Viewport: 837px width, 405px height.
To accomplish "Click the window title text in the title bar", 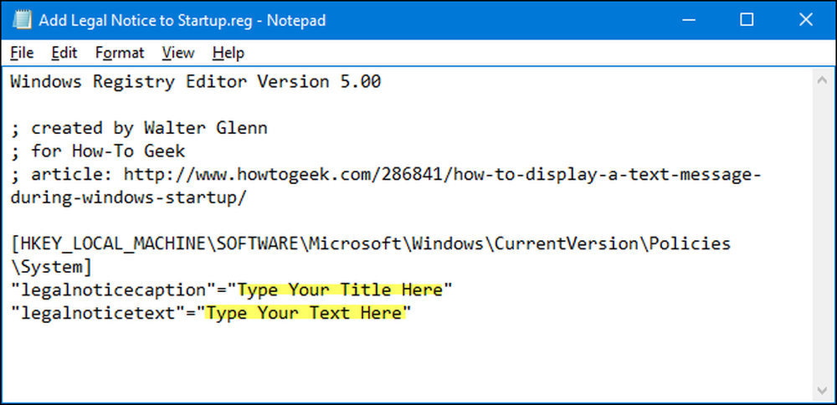I will click(182, 21).
